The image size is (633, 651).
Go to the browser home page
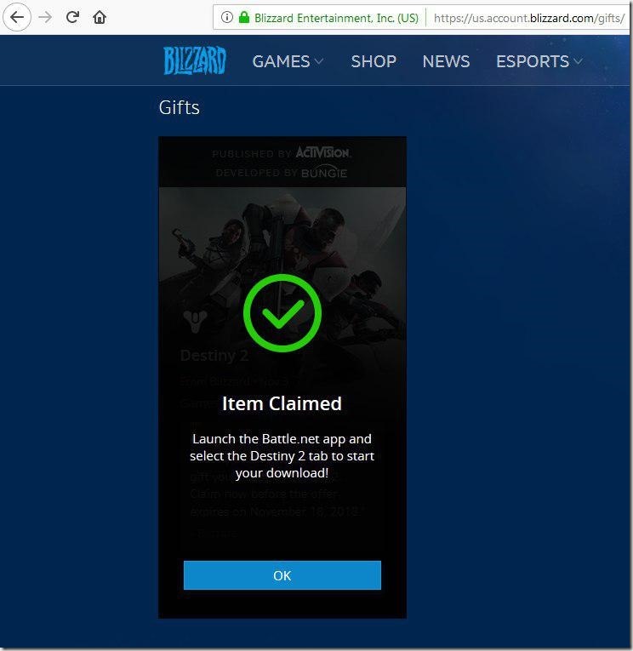coord(100,17)
